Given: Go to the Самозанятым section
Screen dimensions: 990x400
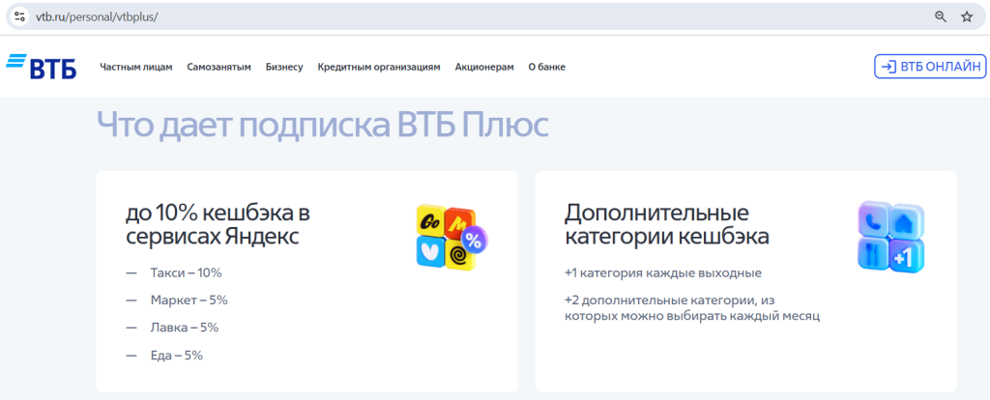Looking at the screenshot, I should click(x=219, y=67).
